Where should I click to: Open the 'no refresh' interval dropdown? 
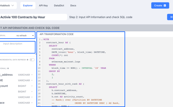pos(25,36)
